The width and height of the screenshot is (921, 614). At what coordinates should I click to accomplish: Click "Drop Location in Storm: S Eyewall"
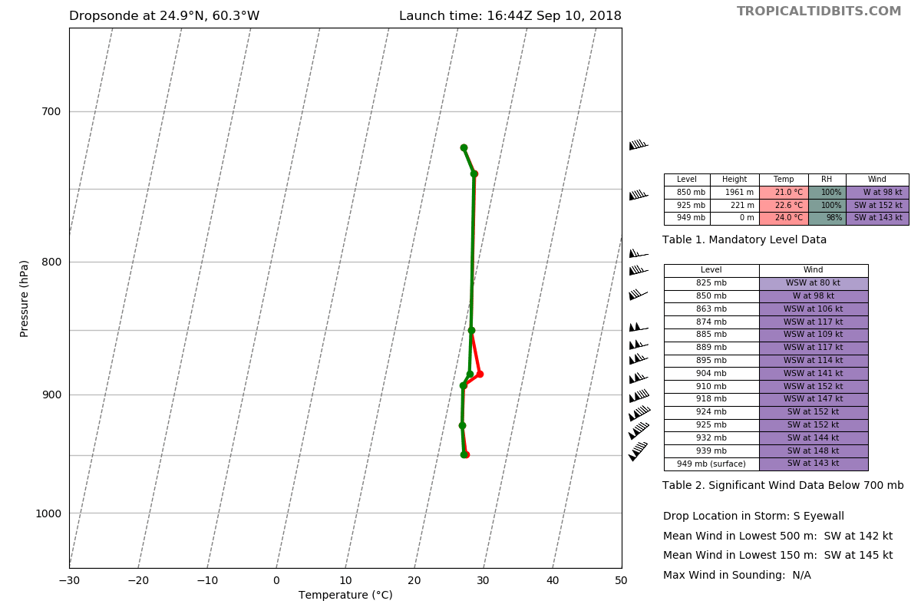(x=754, y=517)
